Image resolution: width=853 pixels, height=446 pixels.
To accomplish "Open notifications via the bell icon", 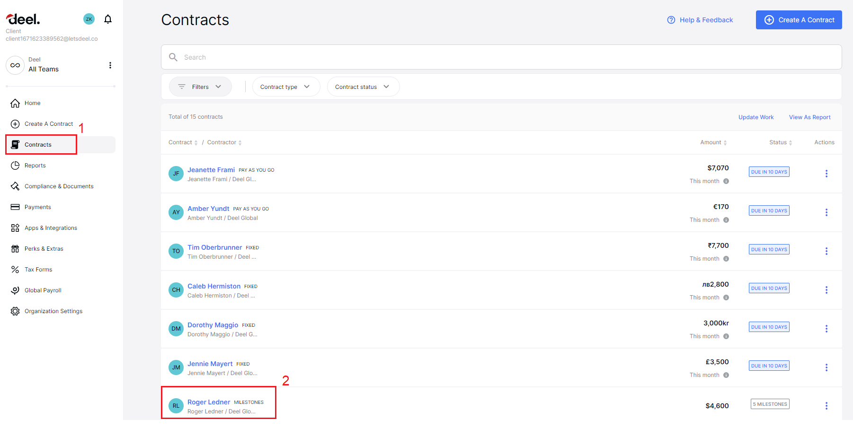I will click(x=108, y=19).
